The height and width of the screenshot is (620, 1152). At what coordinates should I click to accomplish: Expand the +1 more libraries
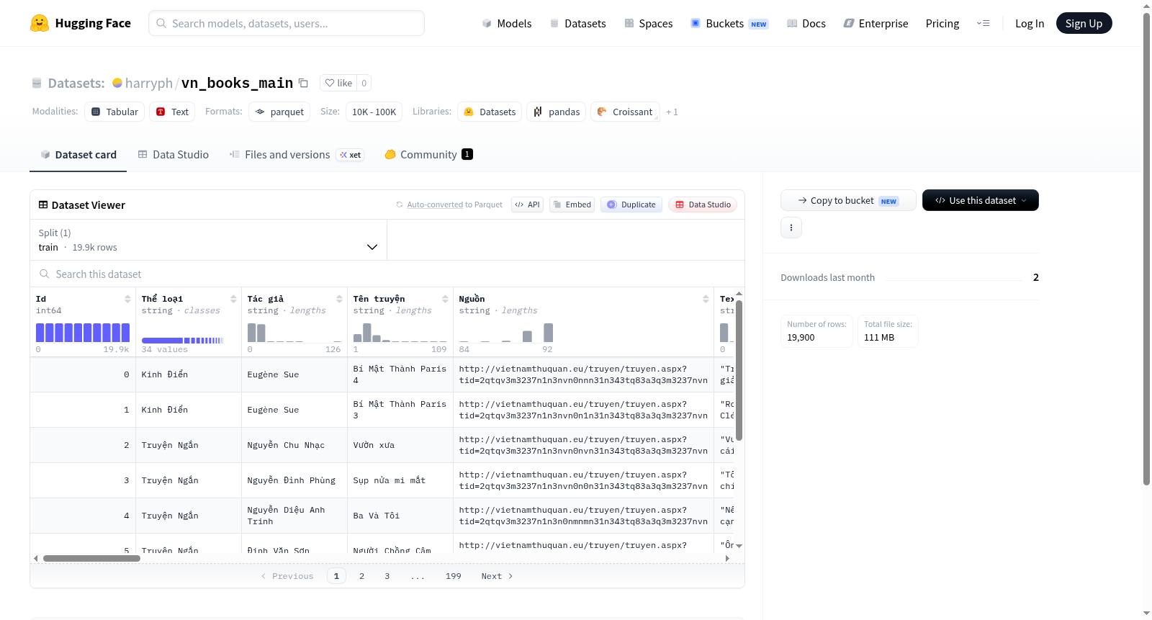click(672, 112)
